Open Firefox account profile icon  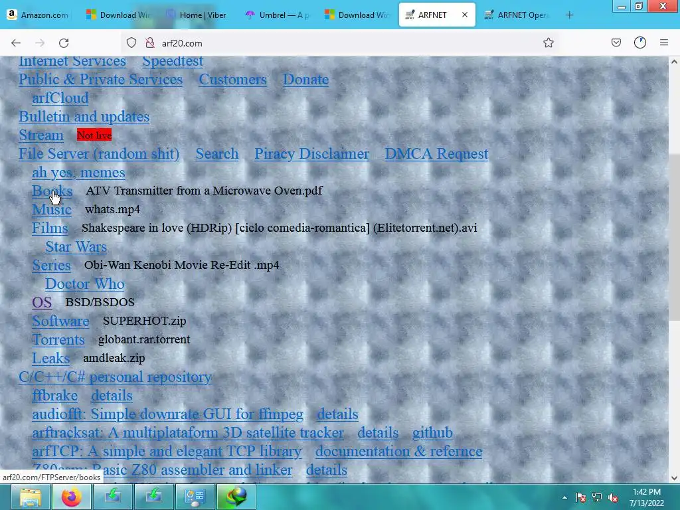tap(640, 42)
